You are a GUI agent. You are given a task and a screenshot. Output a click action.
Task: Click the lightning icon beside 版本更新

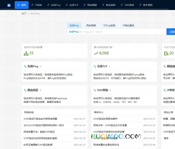click(x=140, y=5)
